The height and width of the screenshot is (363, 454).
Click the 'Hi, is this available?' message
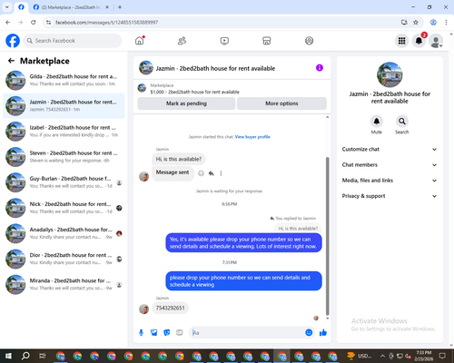pos(179,159)
